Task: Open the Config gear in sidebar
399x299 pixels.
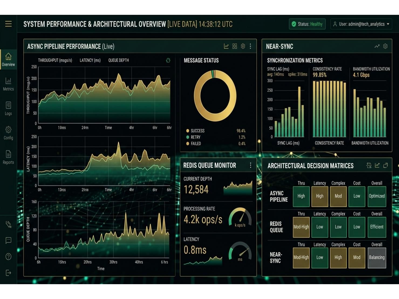Action: 8,133
